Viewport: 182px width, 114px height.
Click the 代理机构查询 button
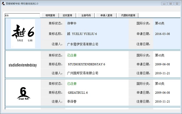(x=128, y=15)
